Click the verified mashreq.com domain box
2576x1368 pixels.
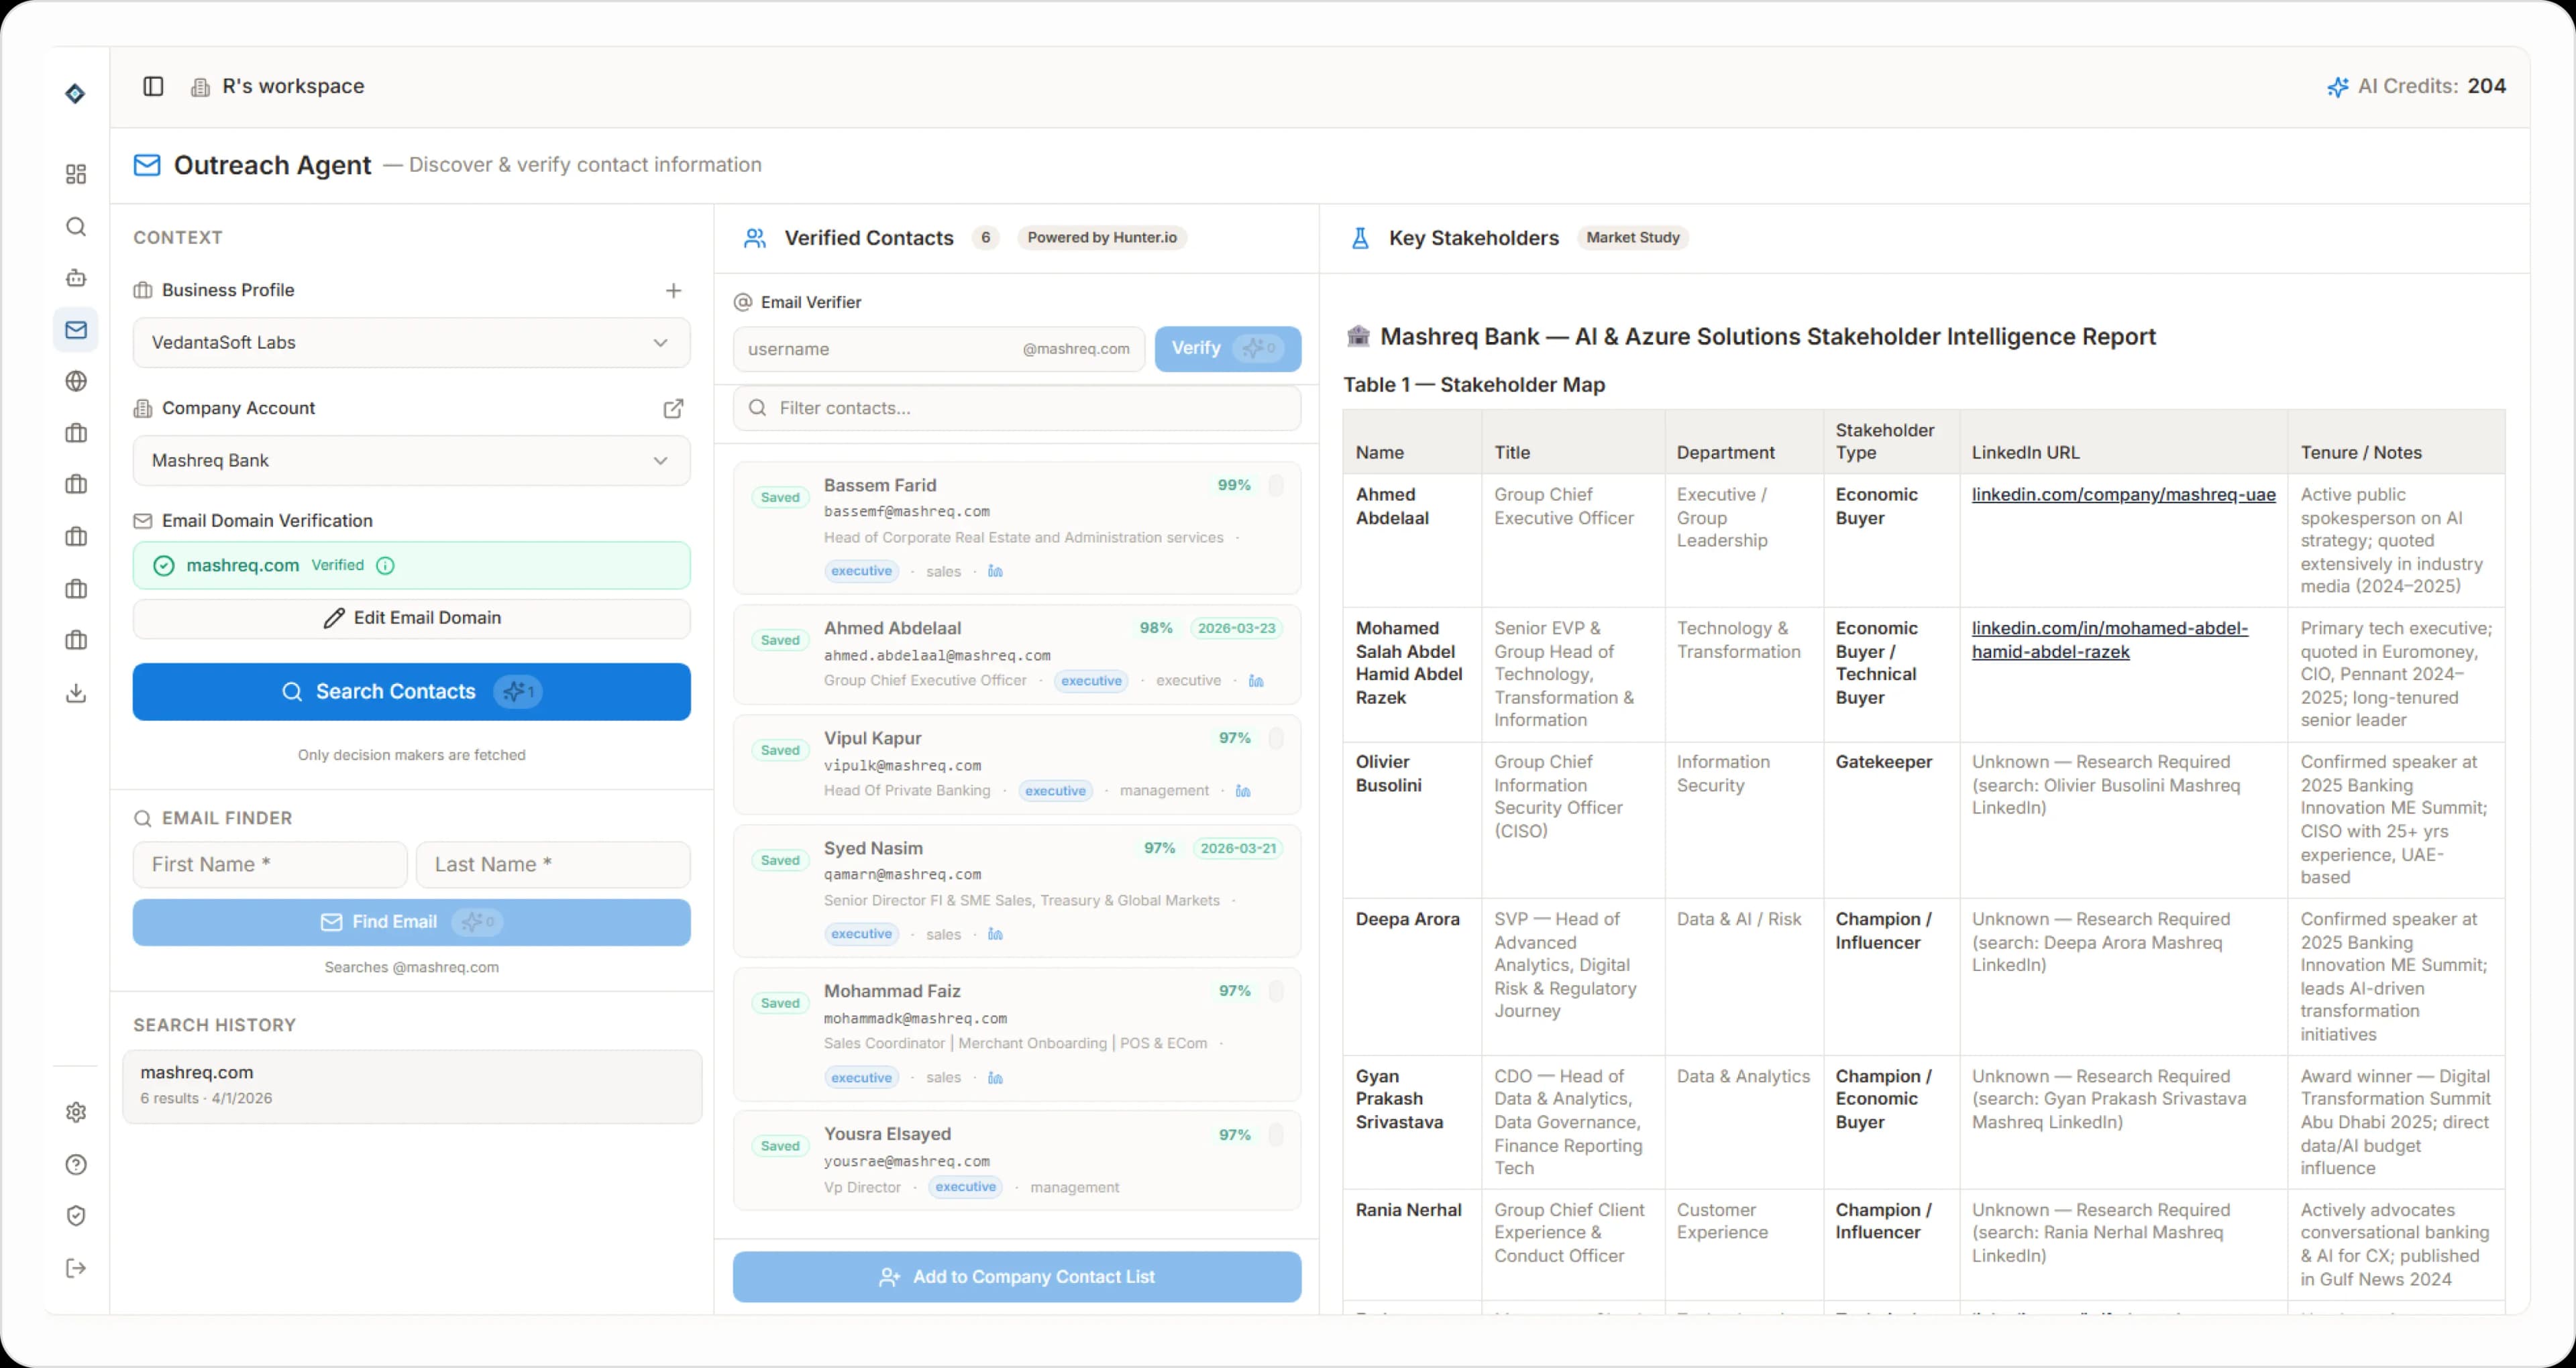pyautogui.click(x=411, y=565)
